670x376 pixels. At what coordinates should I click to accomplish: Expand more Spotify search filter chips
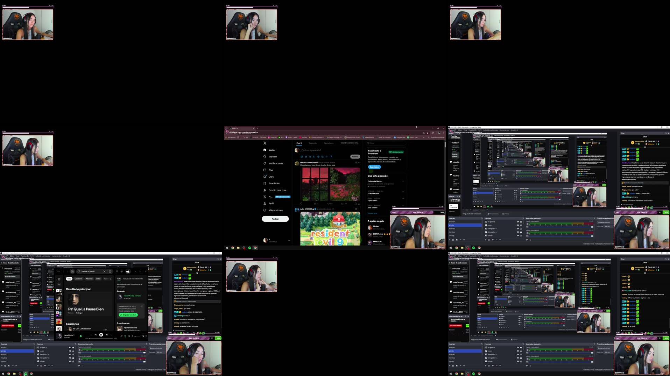tap(111, 279)
